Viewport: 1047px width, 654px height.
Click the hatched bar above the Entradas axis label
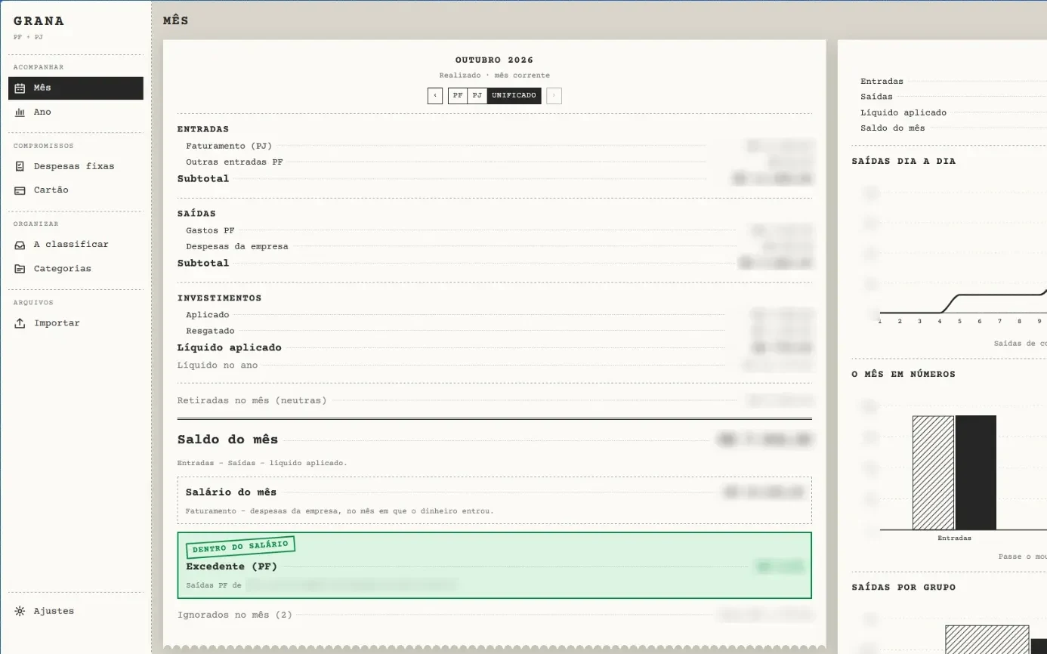934,473
